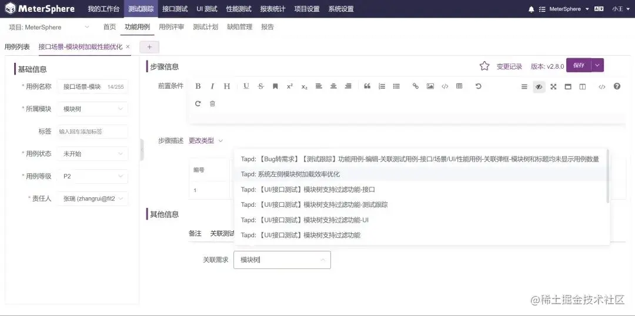Screen dimensions: 635x316
Task: Switch to the 测试计划 tab
Action: click(x=205, y=27)
